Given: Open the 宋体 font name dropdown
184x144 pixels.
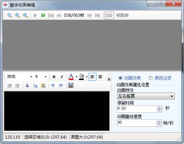Looking at the screenshot, I should [x=31, y=77].
